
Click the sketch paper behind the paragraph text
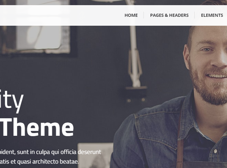(x=96, y=155)
